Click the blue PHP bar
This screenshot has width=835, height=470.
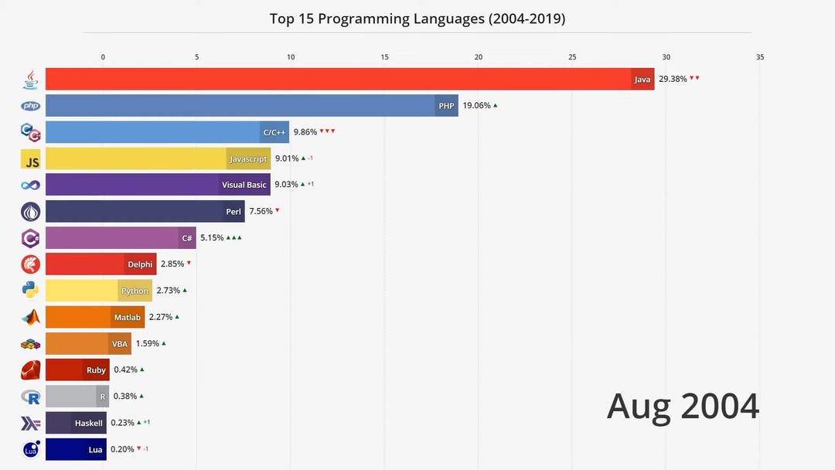(x=252, y=105)
